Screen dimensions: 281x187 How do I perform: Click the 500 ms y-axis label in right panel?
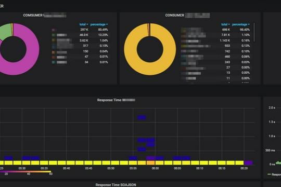tap(270, 150)
